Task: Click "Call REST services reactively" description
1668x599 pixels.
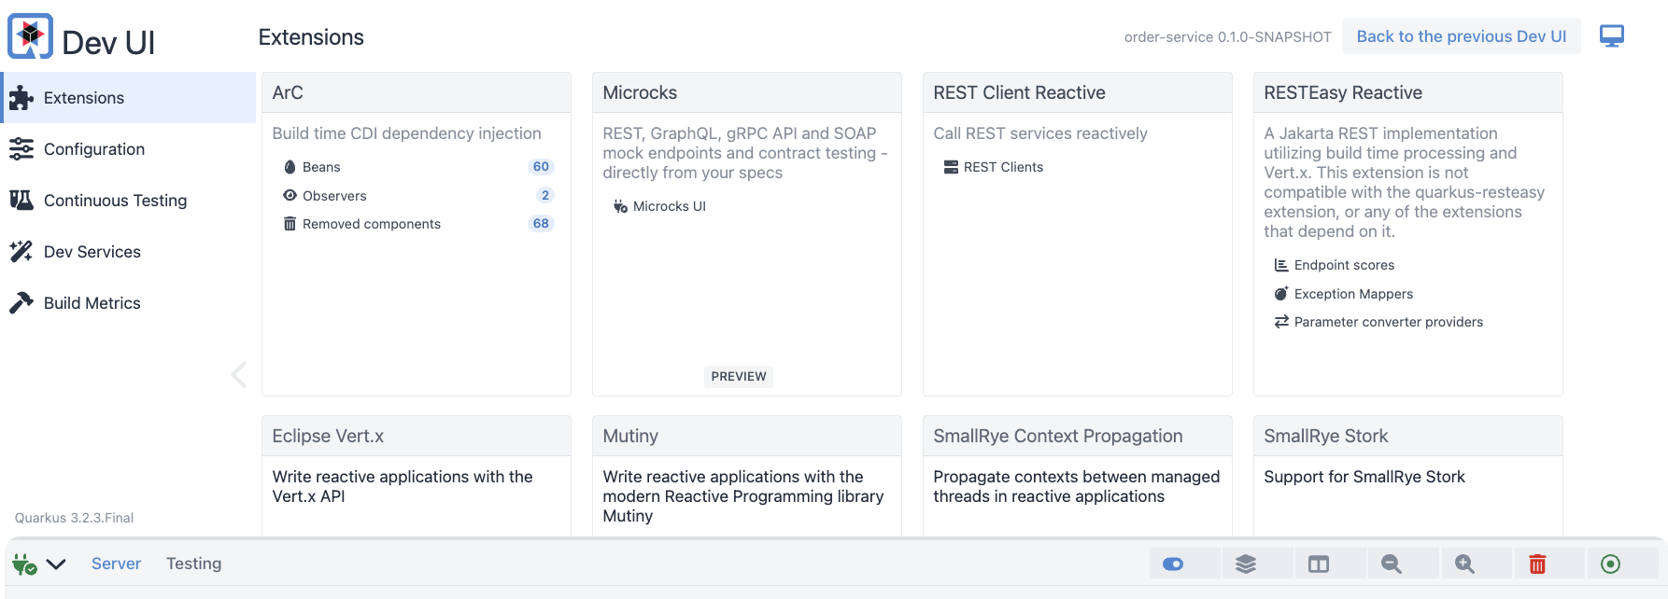Action: [1040, 133]
